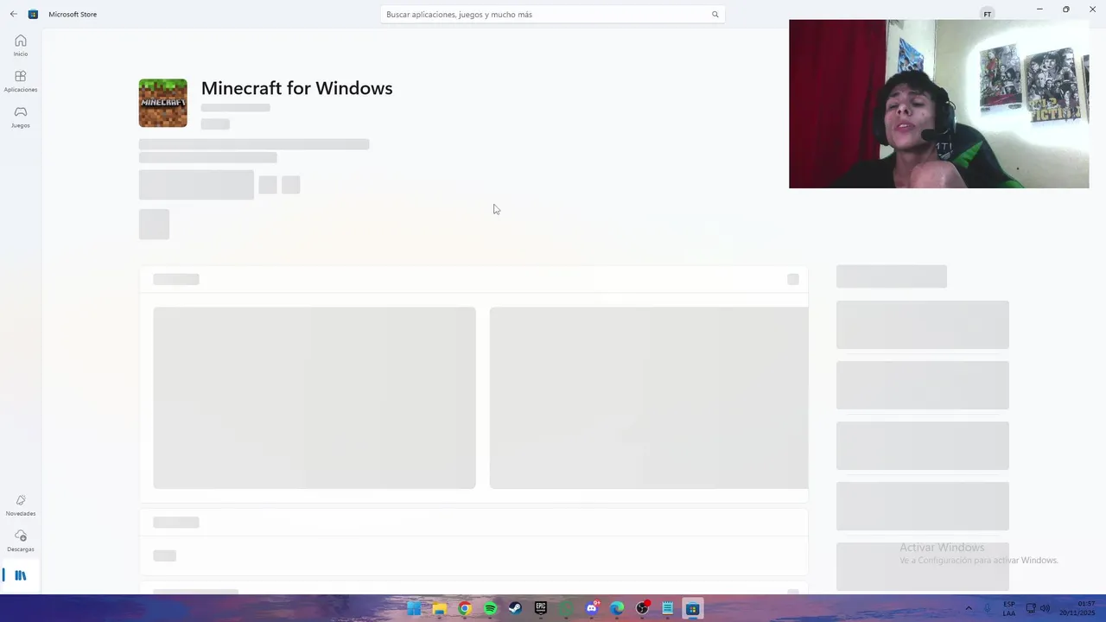This screenshot has width=1106, height=622.
Task: Open Steam from taskbar
Action: point(515,609)
